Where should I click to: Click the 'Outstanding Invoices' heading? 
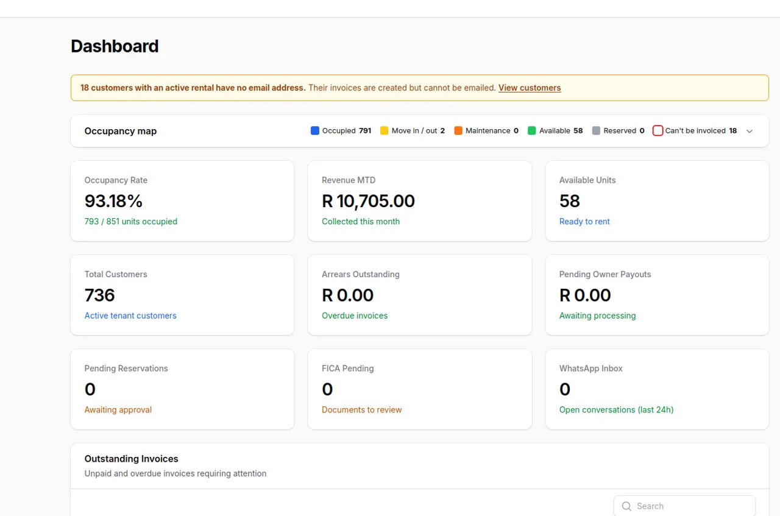coord(132,459)
